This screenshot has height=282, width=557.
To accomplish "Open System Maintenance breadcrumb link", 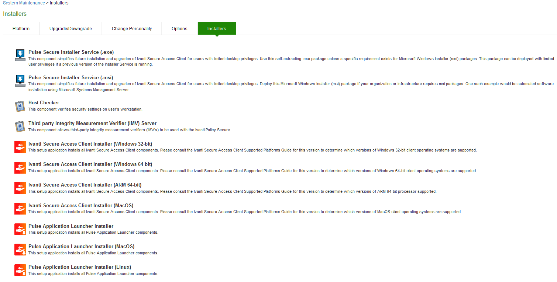I will 24,3.
